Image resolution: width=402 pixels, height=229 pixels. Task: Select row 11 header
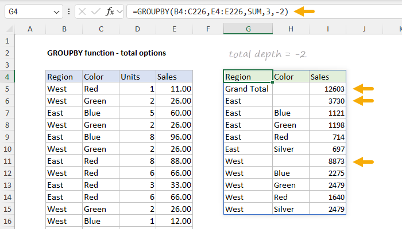coord(7,161)
